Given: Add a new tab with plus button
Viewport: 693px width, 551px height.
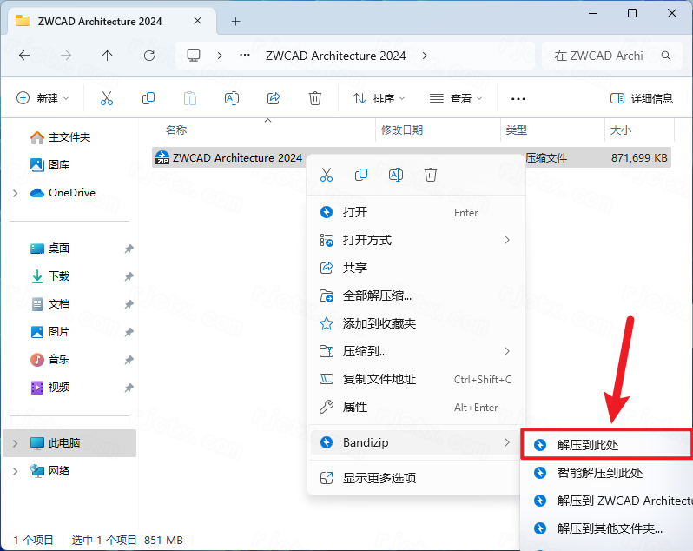Looking at the screenshot, I should 235,21.
